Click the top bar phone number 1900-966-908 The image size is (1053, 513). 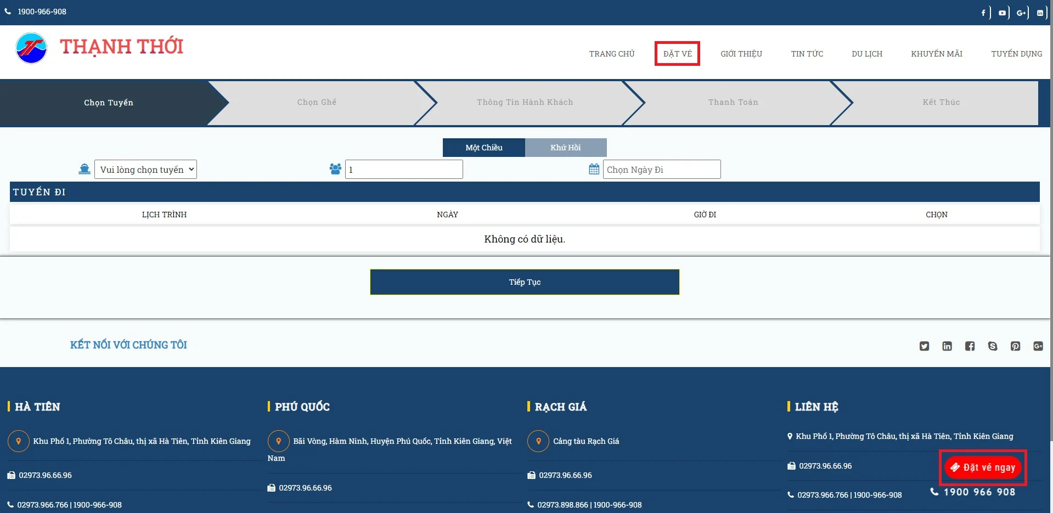pos(42,12)
